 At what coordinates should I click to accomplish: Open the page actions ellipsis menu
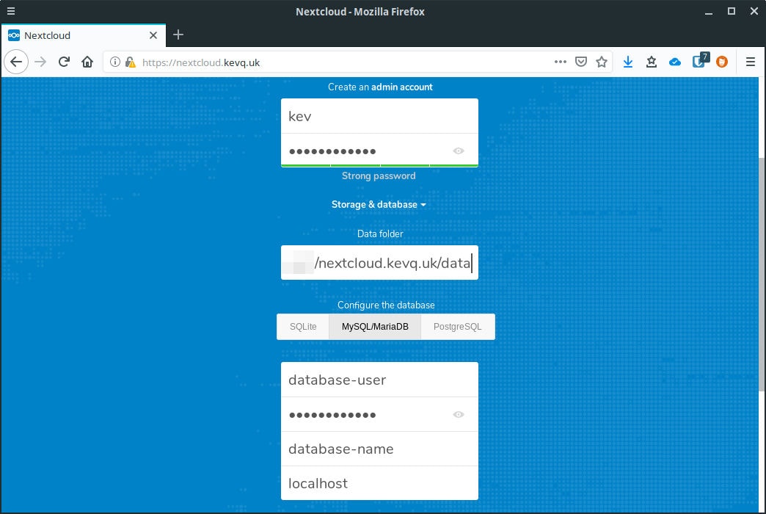click(x=560, y=62)
